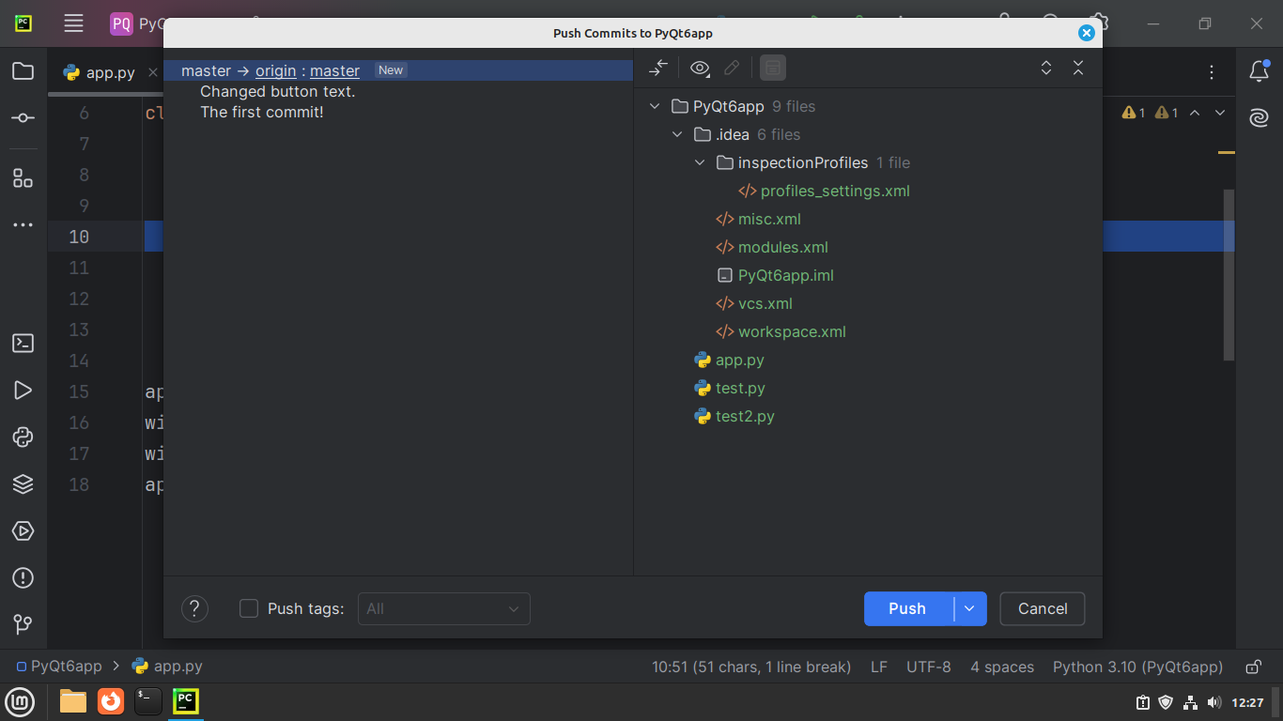Open the Structure tool window

pyautogui.click(x=23, y=178)
